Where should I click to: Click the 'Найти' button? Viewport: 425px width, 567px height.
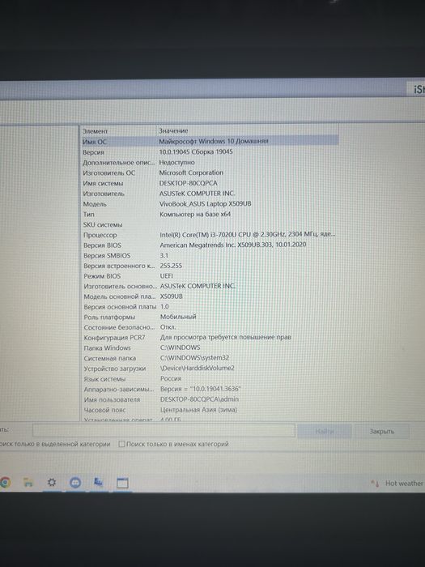coord(324,432)
